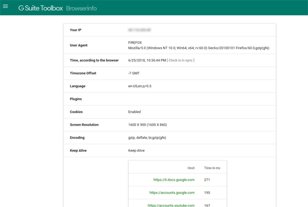The height and width of the screenshot is (207, 308).
Task: Select the 167 ms time value
Action: tap(207, 205)
